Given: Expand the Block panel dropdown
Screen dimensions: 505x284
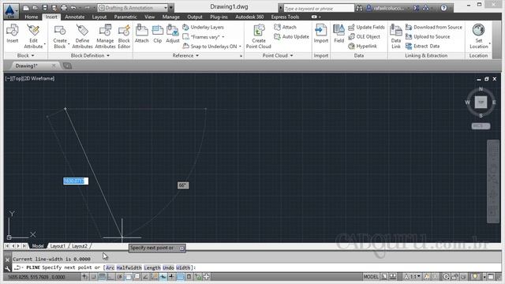Looking at the screenshot, I should click(25, 55).
